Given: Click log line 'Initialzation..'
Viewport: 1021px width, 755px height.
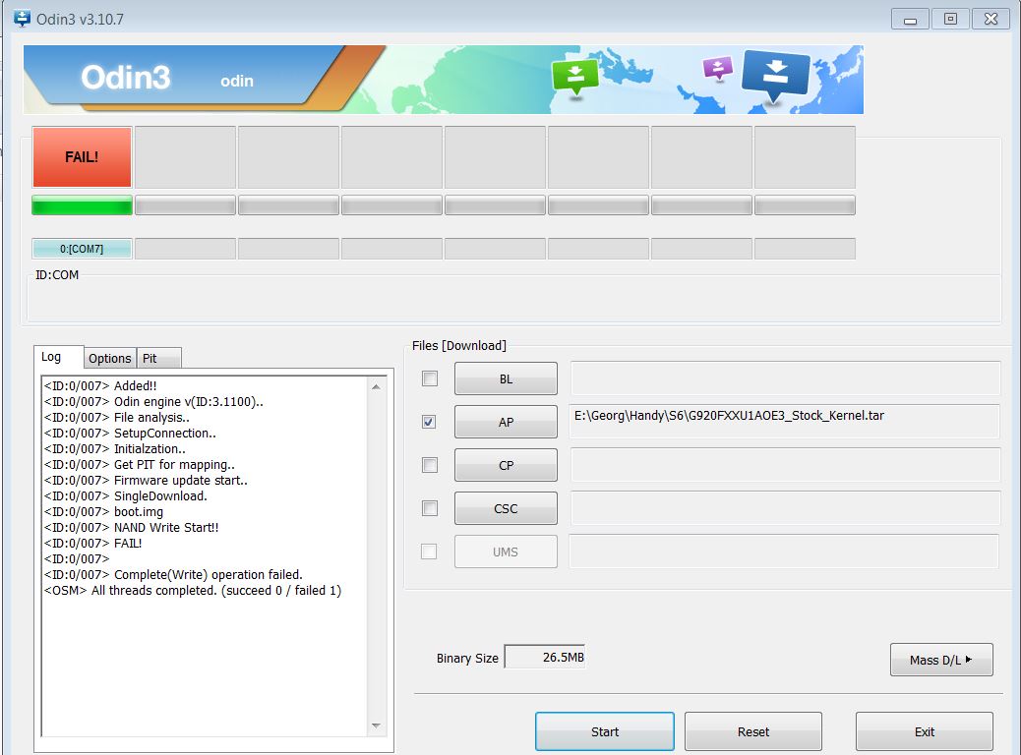Looking at the screenshot, I should [115, 448].
